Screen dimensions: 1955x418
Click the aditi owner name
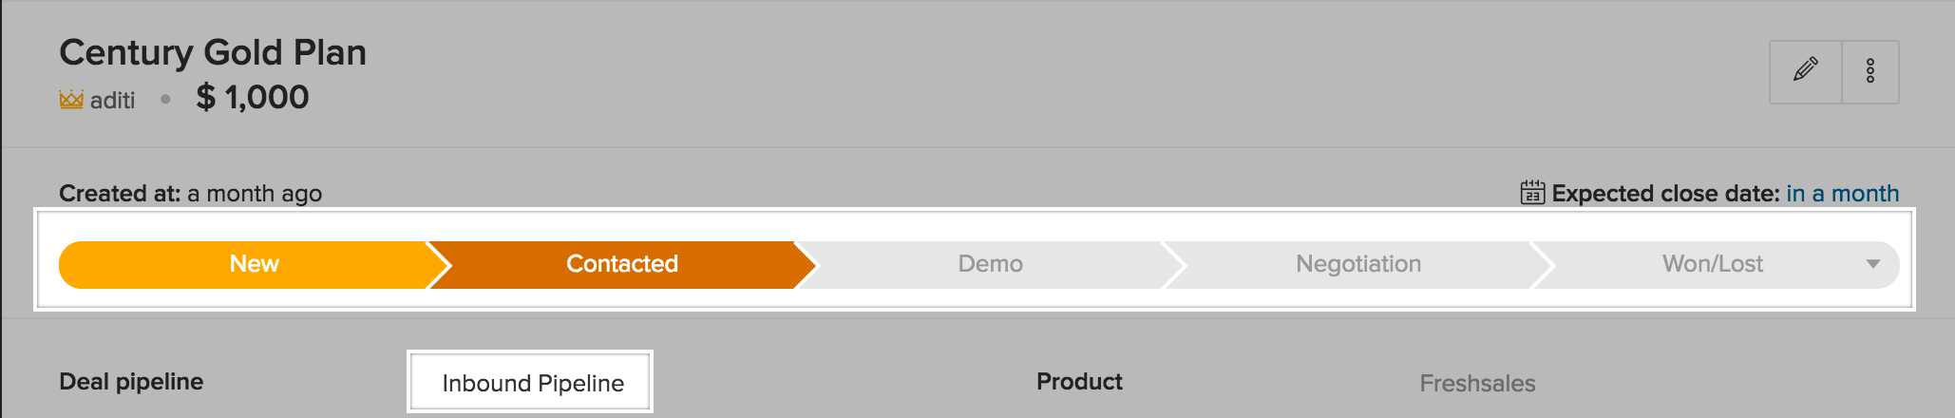click(112, 100)
